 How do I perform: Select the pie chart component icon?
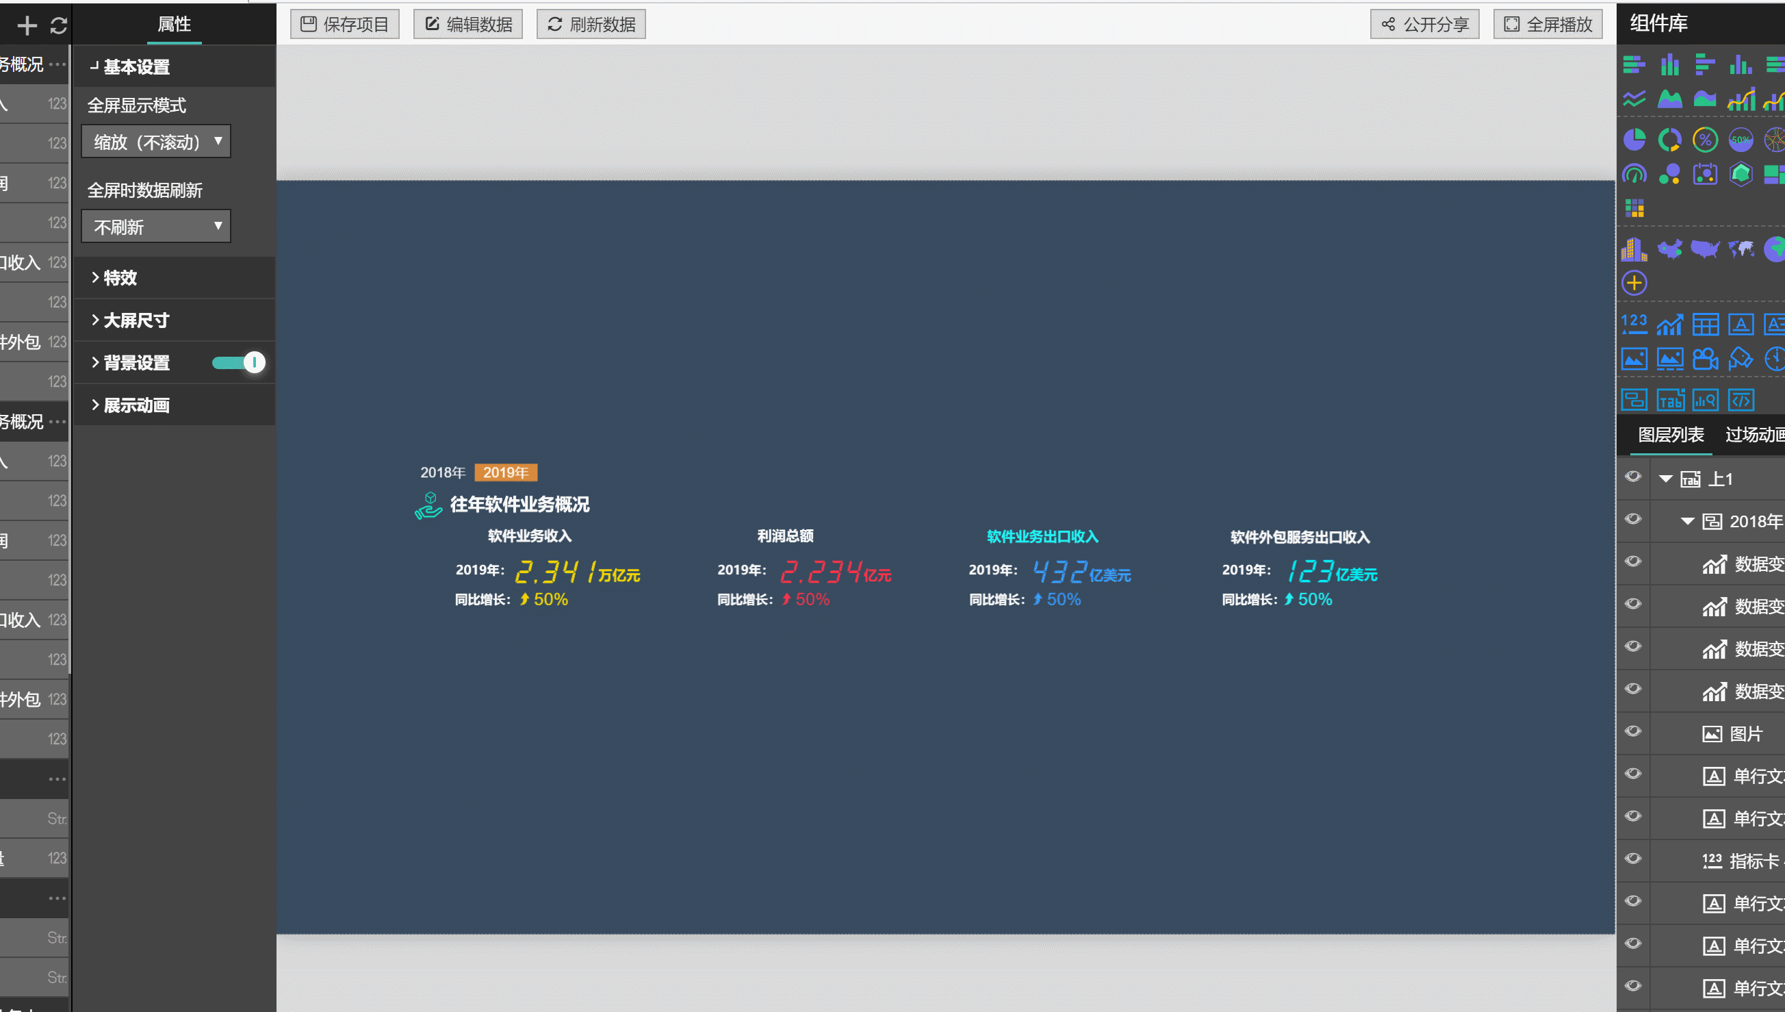coord(1634,140)
